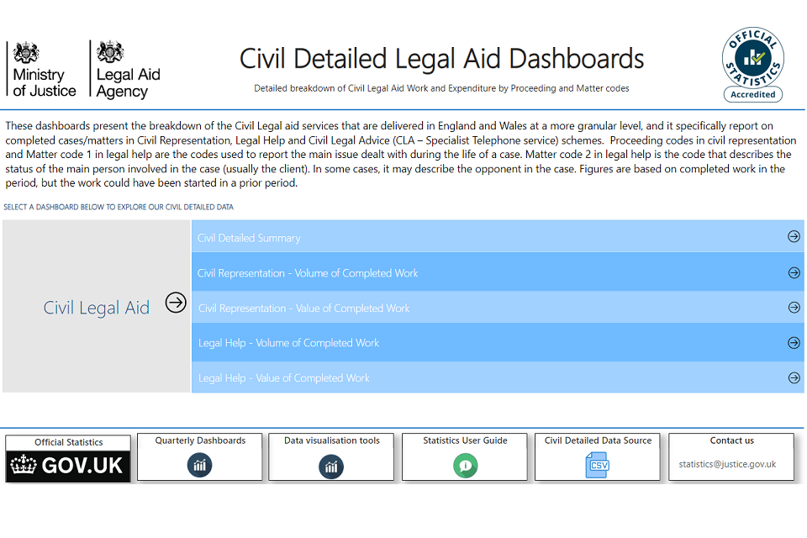The image size is (807, 538).
Task: Click the arrow icon beside Civil Legal Aid
Action: [176, 303]
